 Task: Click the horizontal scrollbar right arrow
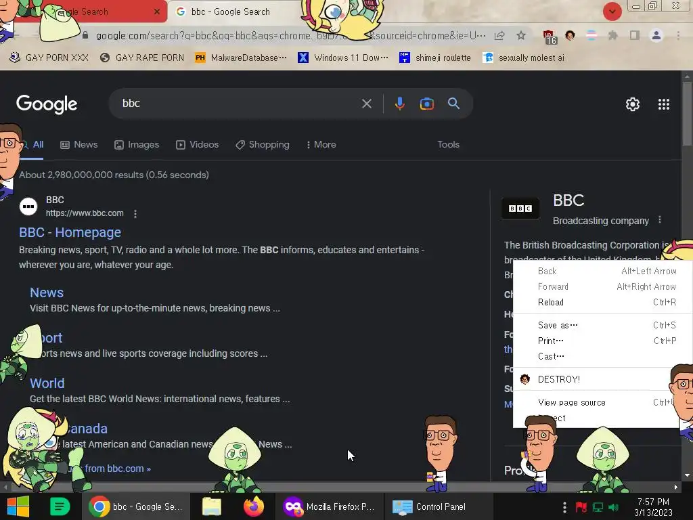pyautogui.click(x=675, y=487)
